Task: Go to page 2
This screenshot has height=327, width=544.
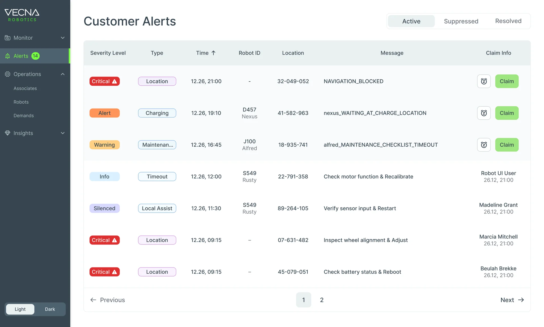Action: [322, 300]
